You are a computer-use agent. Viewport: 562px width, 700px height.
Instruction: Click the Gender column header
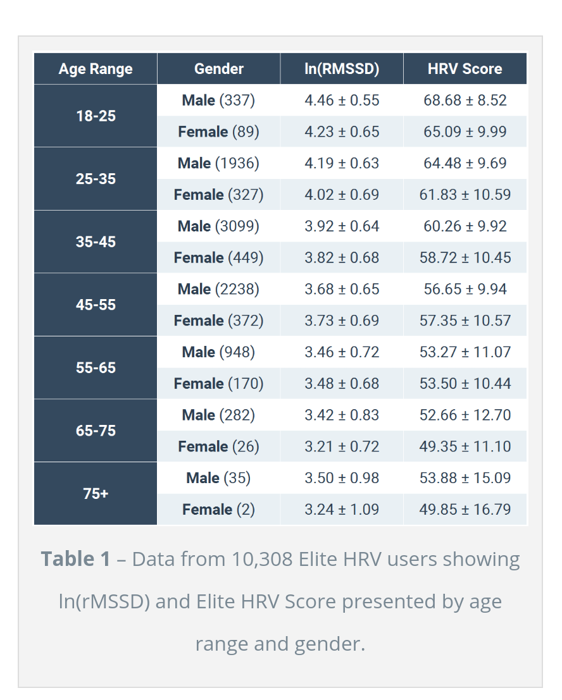coord(218,69)
